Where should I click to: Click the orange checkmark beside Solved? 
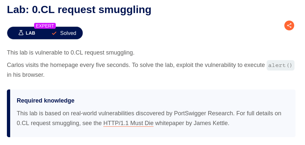[x=54, y=33]
